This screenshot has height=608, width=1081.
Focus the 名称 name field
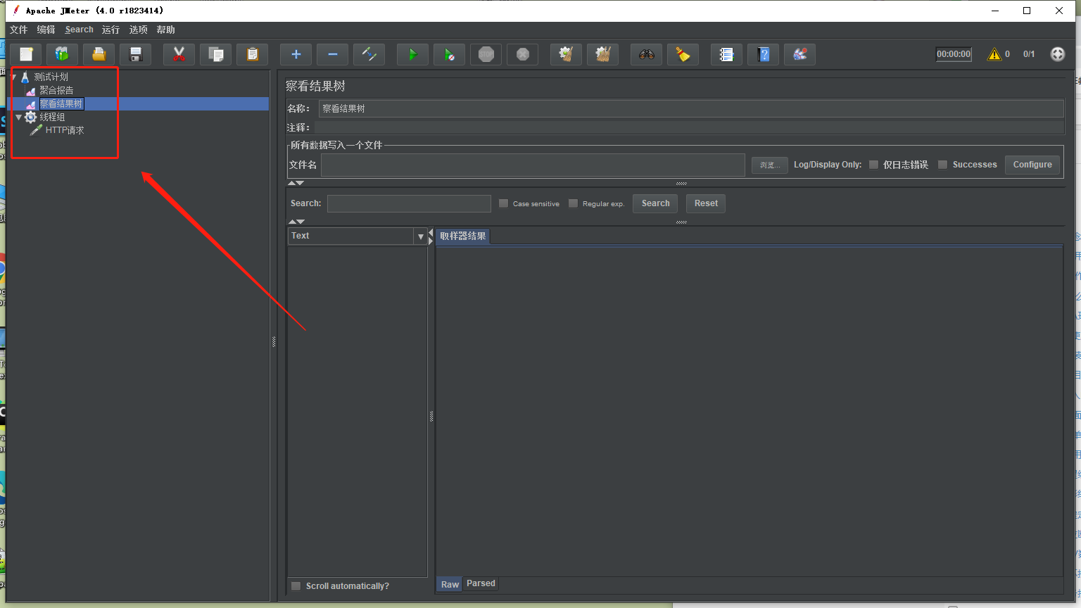pyautogui.click(x=691, y=108)
